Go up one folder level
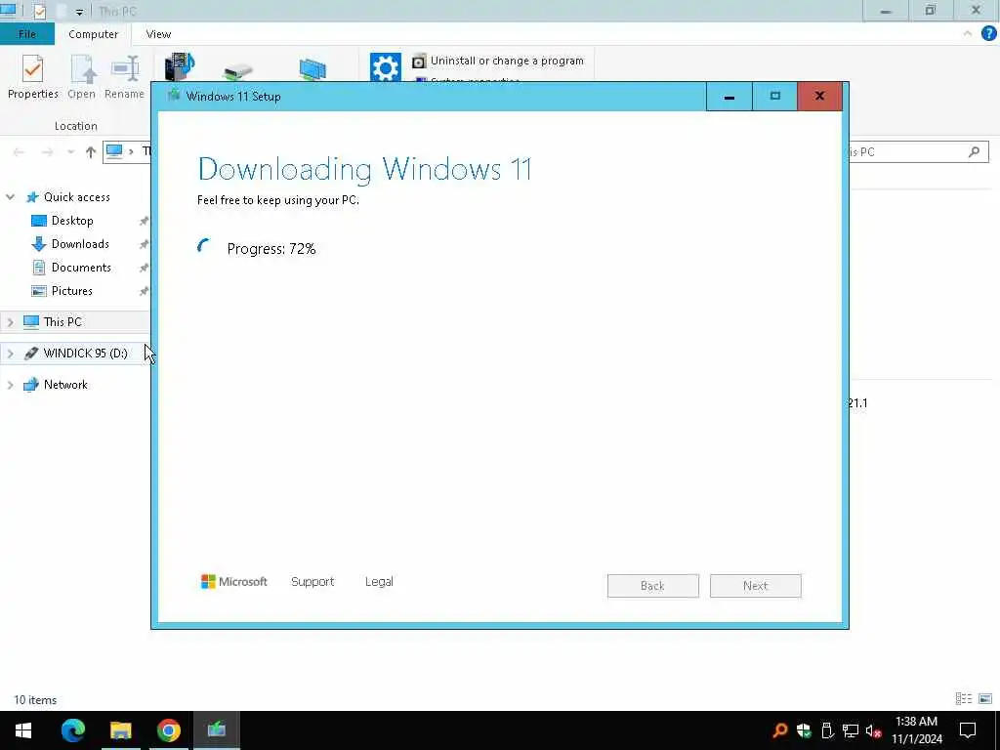1000x750 pixels. click(91, 151)
